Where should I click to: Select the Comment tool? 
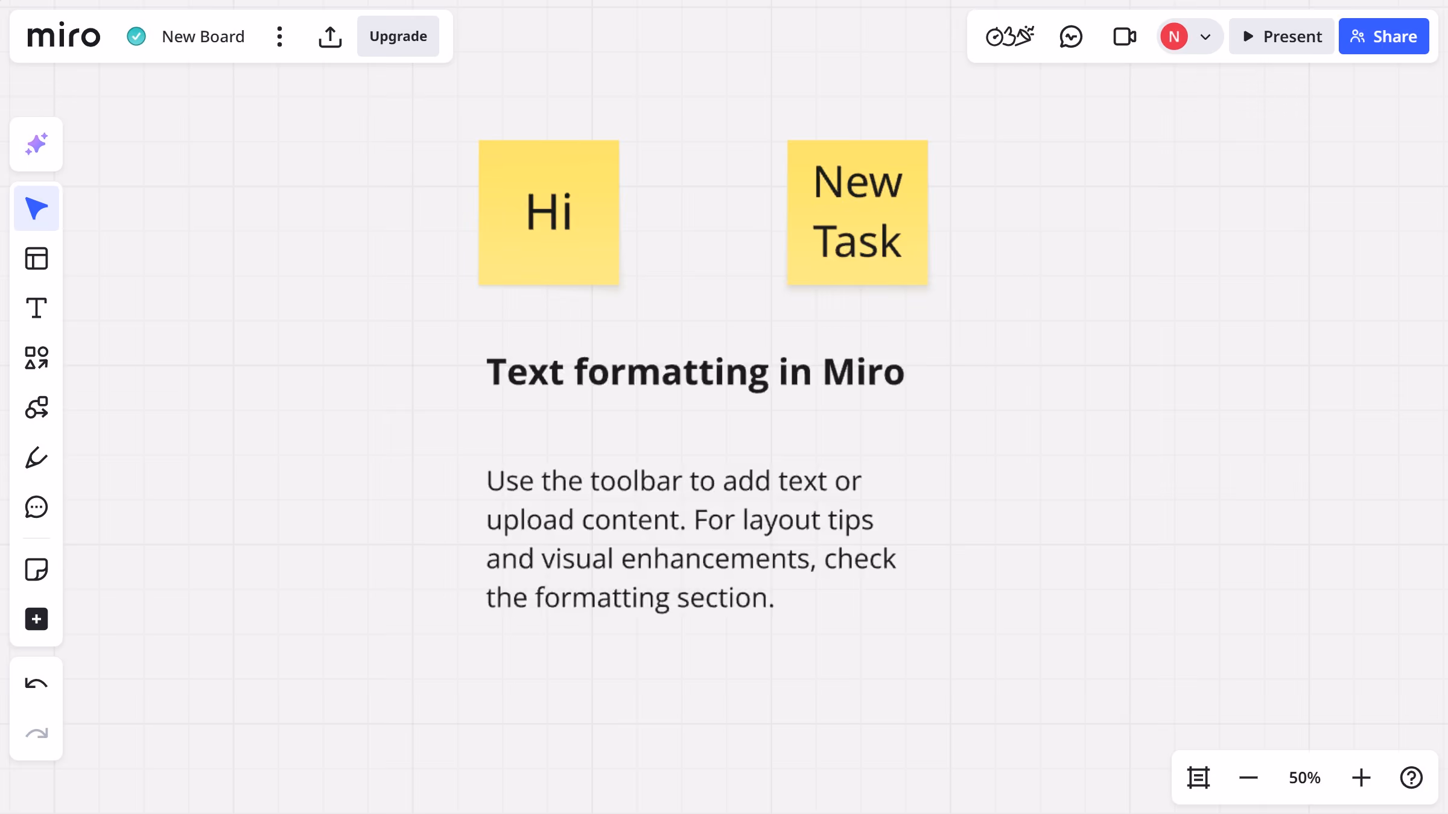[36, 507]
